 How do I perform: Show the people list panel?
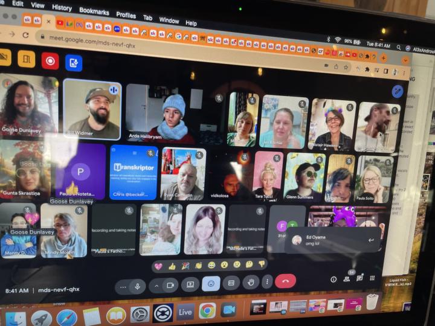347,279
